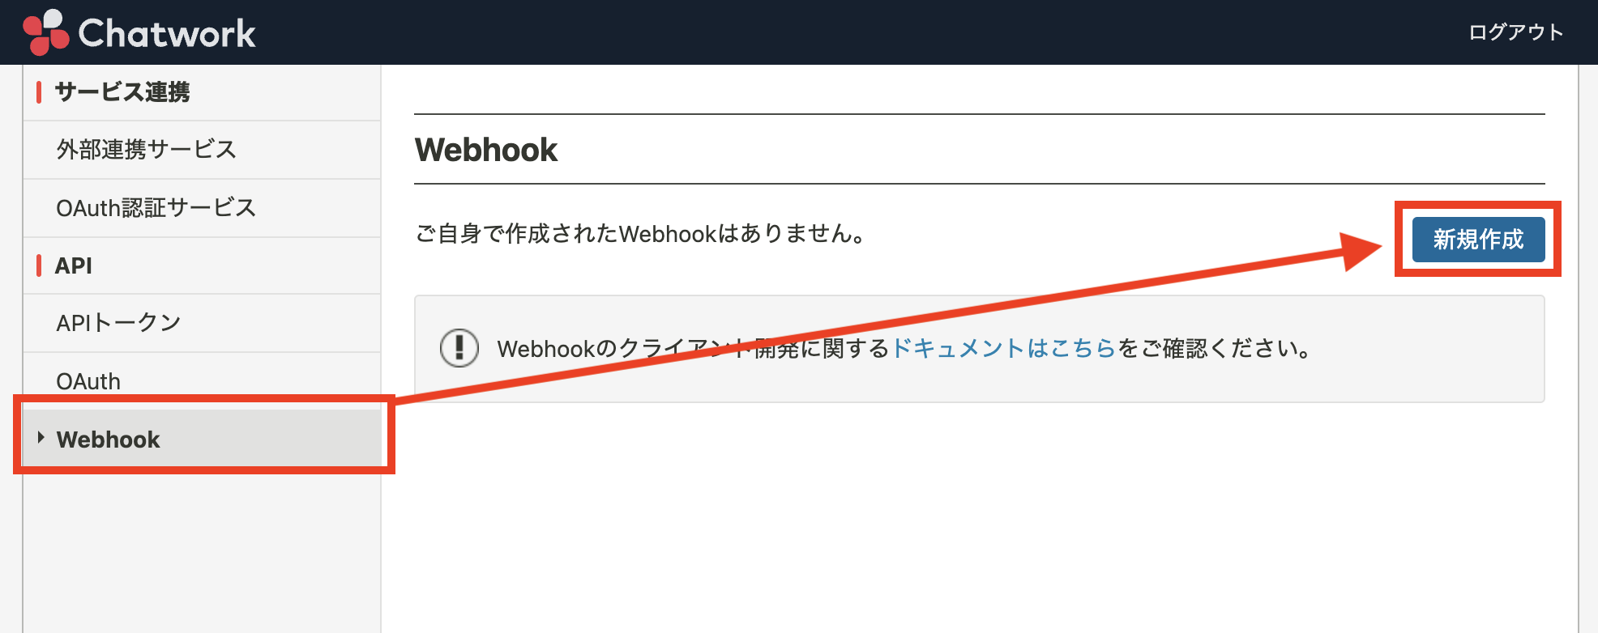
Task: Open 外部連携サービス in sidebar
Action: [x=202, y=150]
